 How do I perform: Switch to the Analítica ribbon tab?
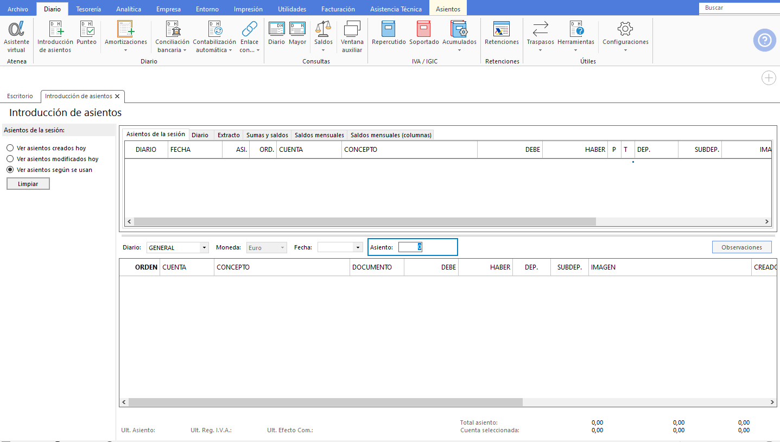[129, 9]
